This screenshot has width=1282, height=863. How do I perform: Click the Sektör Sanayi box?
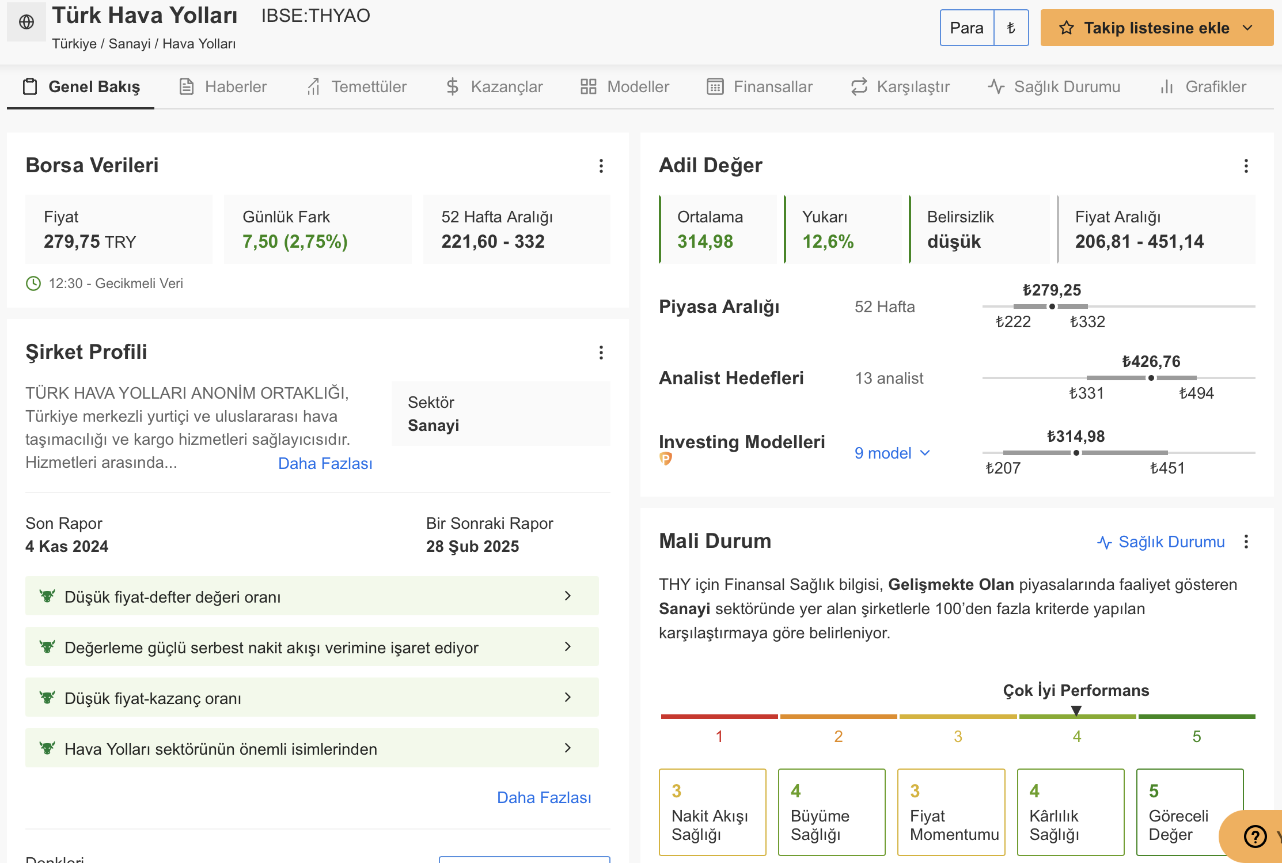tap(500, 414)
